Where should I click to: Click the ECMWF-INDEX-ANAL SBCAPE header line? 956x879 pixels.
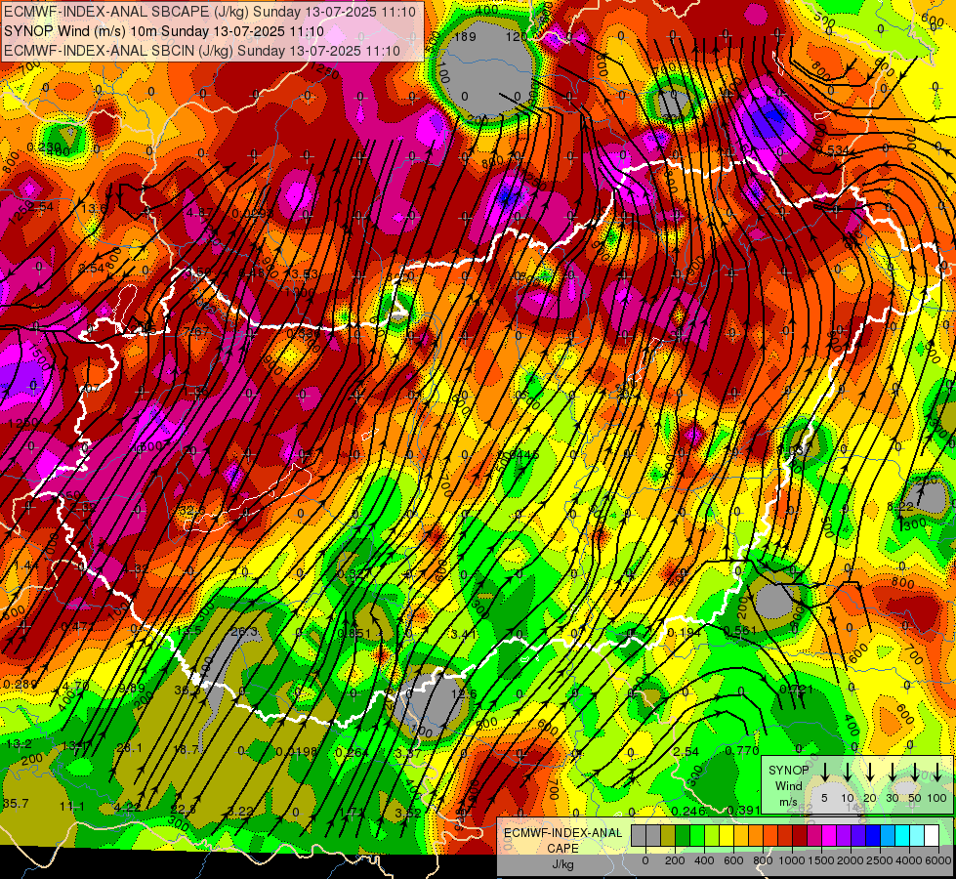tap(210, 12)
